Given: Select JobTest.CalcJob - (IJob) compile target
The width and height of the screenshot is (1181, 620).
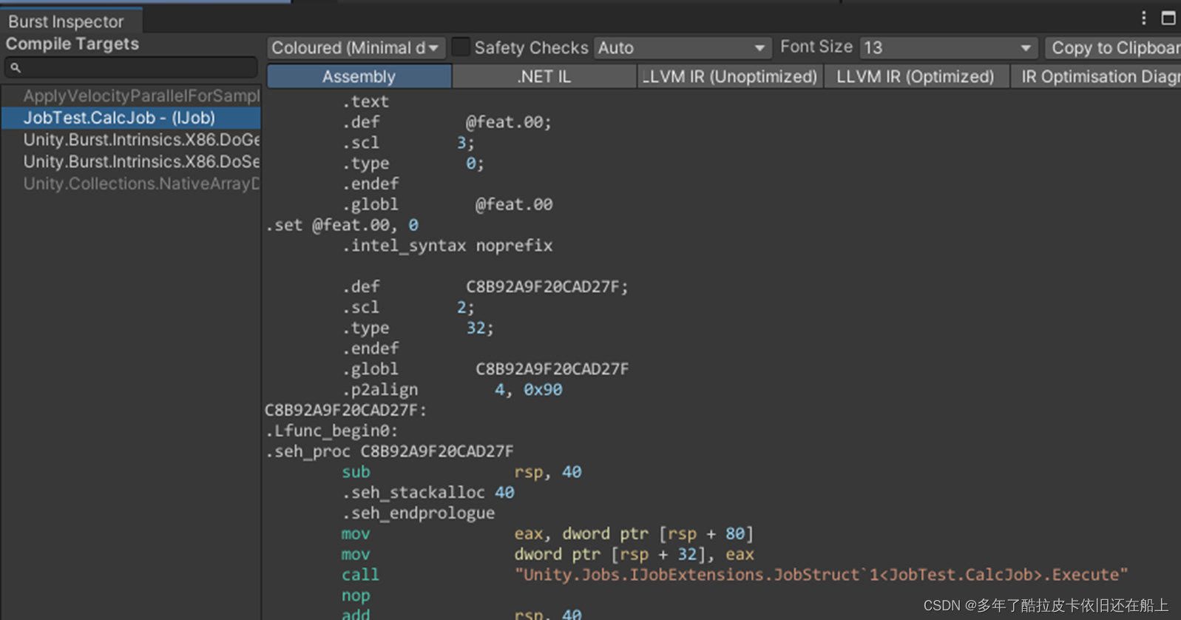Looking at the screenshot, I should pos(131,118).
